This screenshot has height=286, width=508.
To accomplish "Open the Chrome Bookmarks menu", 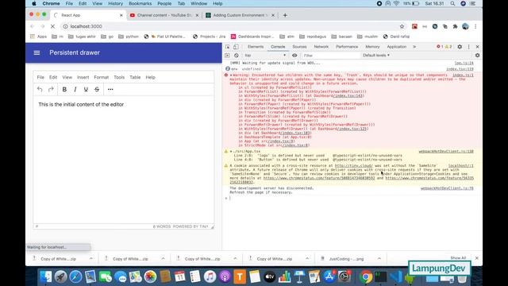I will tap(140, 3).
